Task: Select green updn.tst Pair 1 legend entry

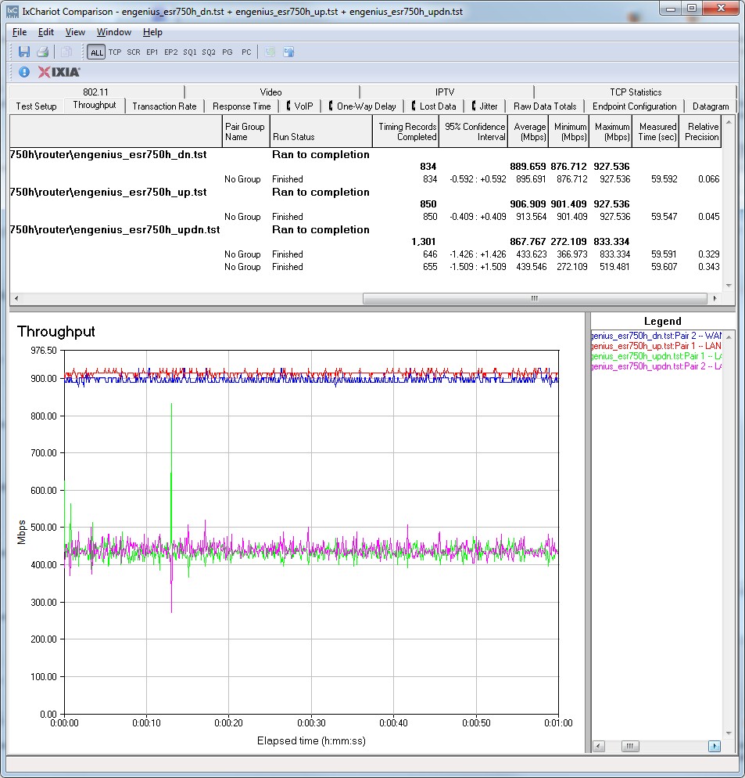Action: (657, 356)
